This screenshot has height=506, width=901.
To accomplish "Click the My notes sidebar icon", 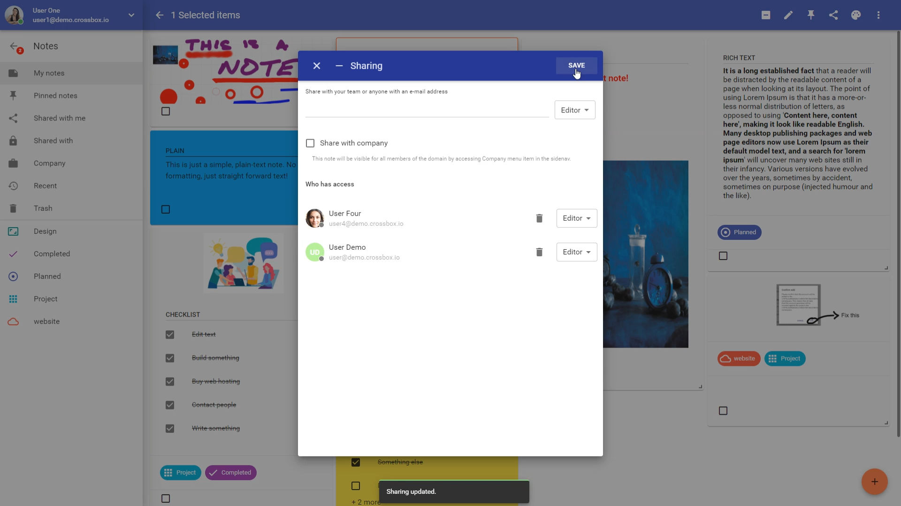I will point(13,73).
